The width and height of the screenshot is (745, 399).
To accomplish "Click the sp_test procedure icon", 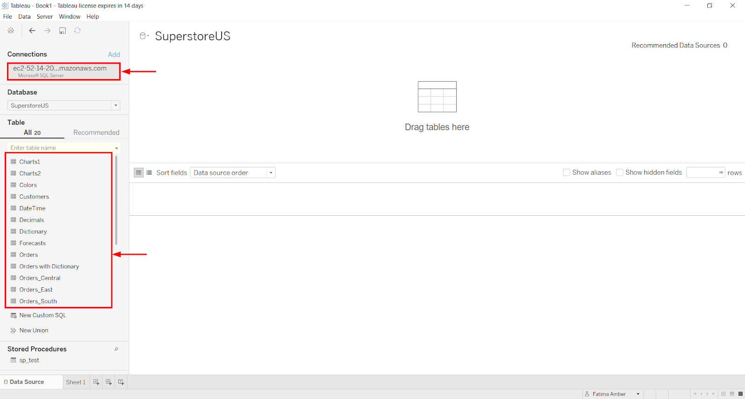I will (x=14, y=360).
